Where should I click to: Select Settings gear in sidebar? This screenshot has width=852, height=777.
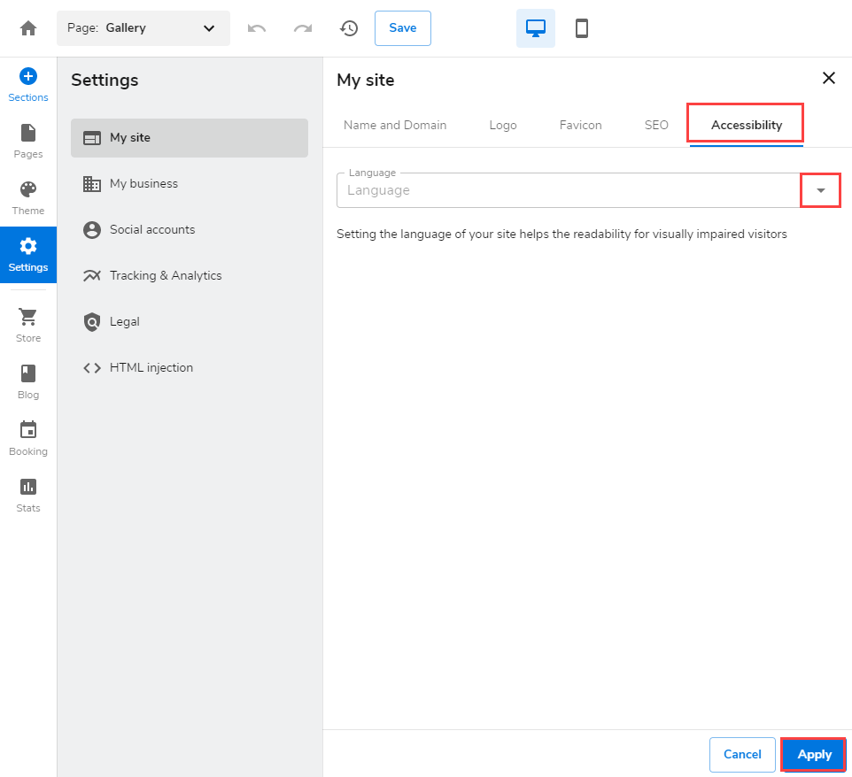28,255
